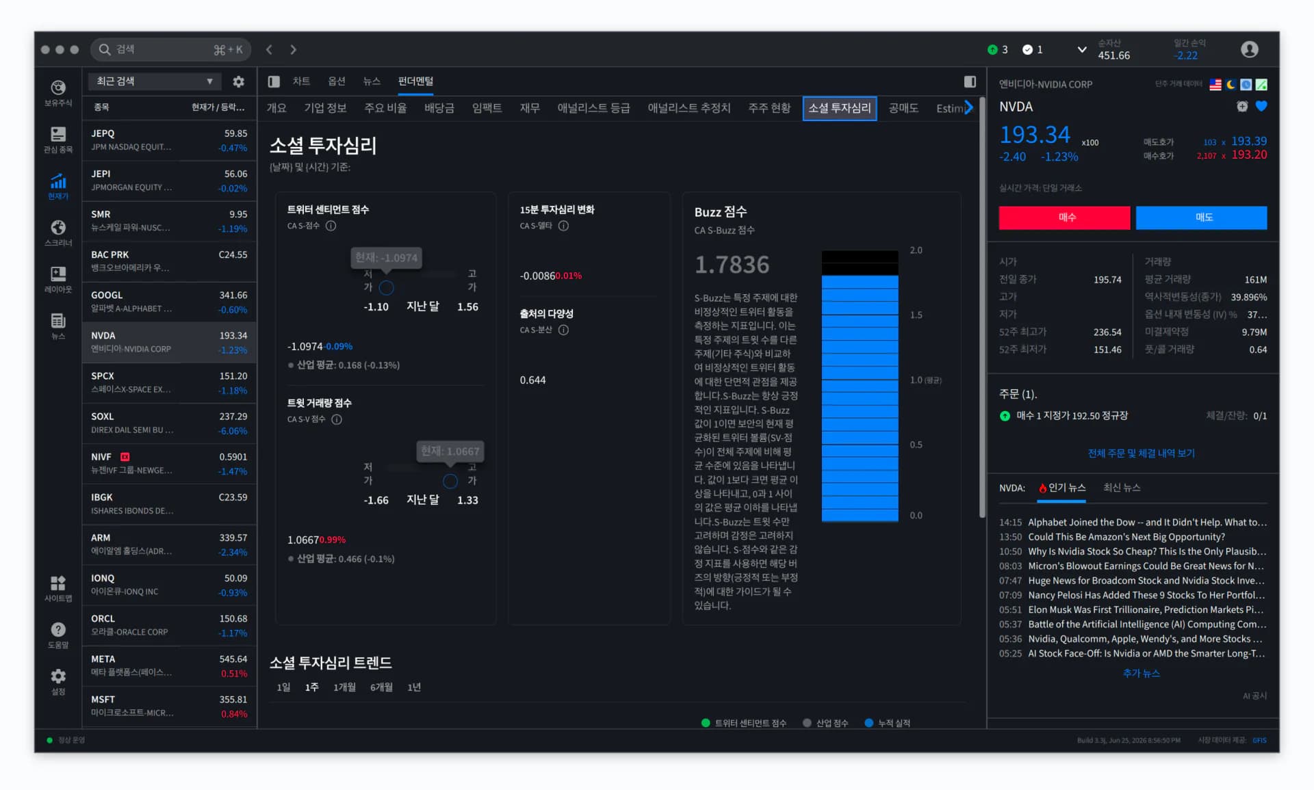Click the 트위터 센티먼트 점수 range marker
Image resolution: width=1314 pixels, height=790 pixels.
click(387, 287)
